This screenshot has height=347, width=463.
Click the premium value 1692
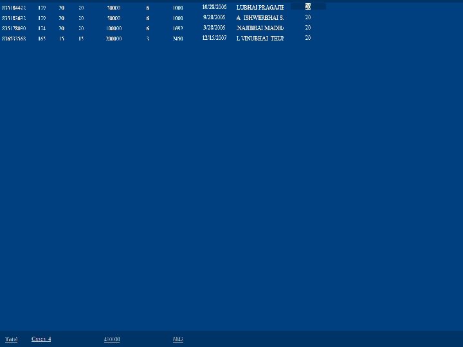click(177, 29)
